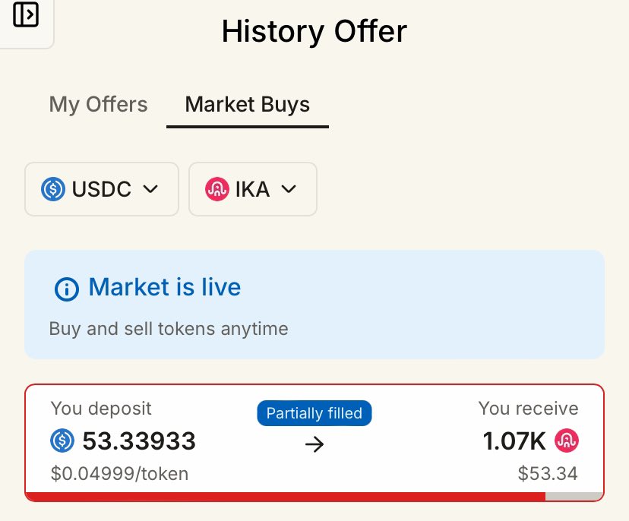Click the Market is live heading
629x521 pixels.
click(x=165, y=287)
